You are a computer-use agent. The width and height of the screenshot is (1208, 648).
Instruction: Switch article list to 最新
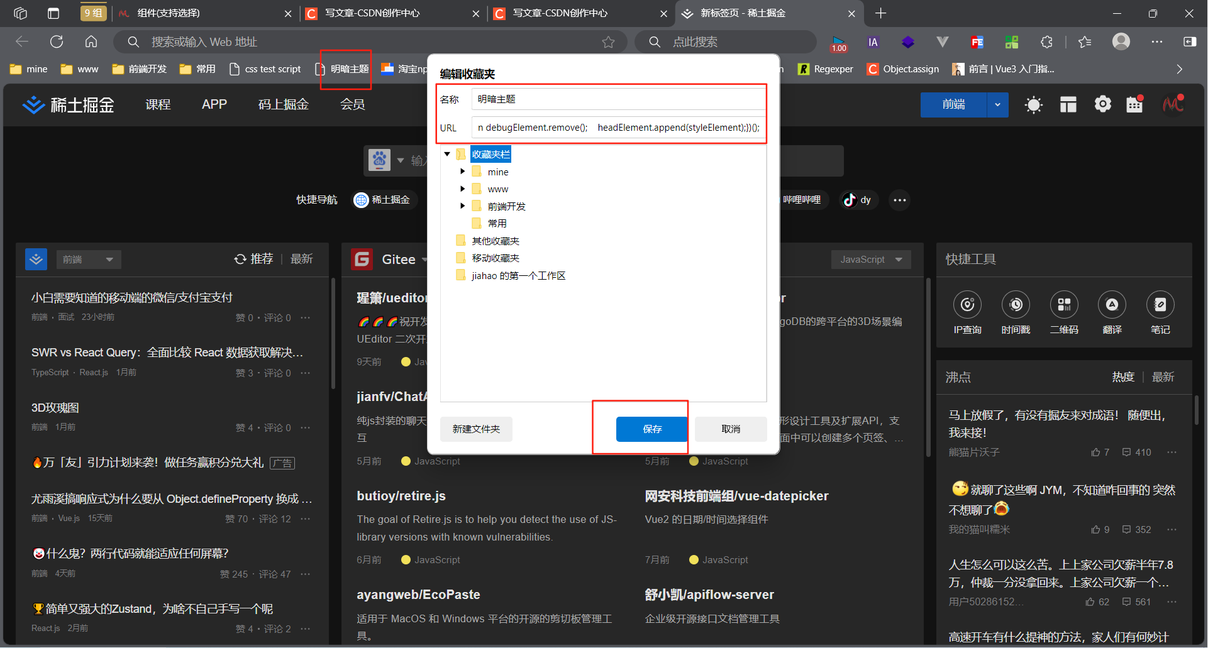point(302,259)
